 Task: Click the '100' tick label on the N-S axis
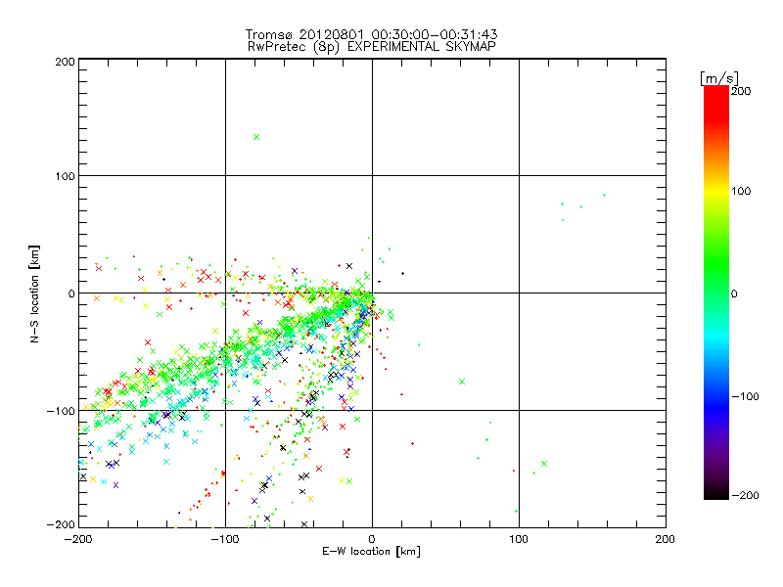tap(65, 176)
